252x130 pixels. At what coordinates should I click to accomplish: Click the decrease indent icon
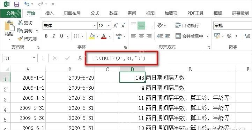coord(160,36)
